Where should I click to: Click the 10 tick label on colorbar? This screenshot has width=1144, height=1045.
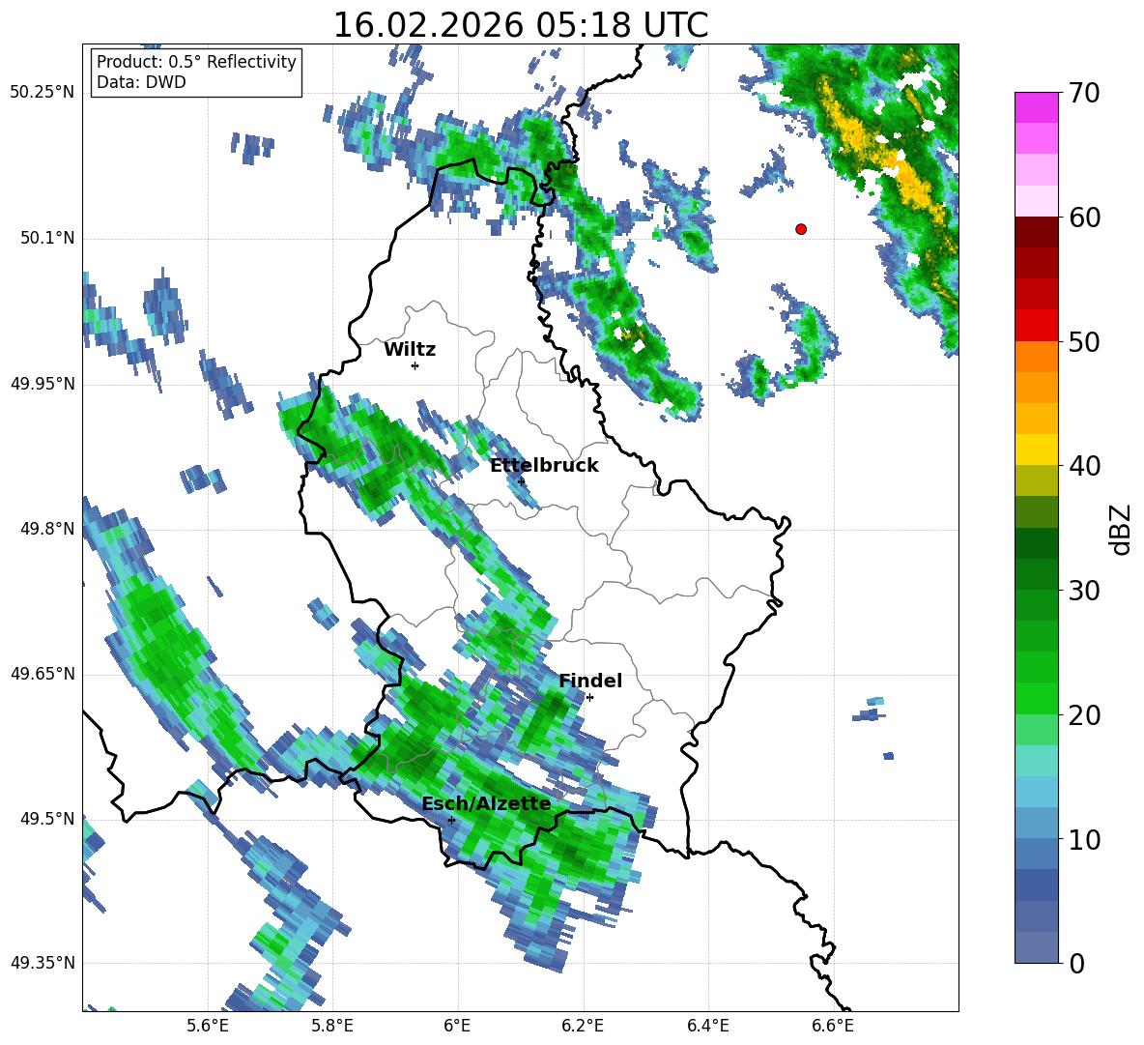pyautogui.click(x=1084, y=839)
